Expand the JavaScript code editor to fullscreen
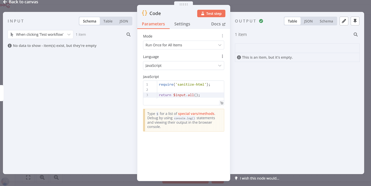The width and height of the screenshot is (371, 186). (x=222, y=103)
